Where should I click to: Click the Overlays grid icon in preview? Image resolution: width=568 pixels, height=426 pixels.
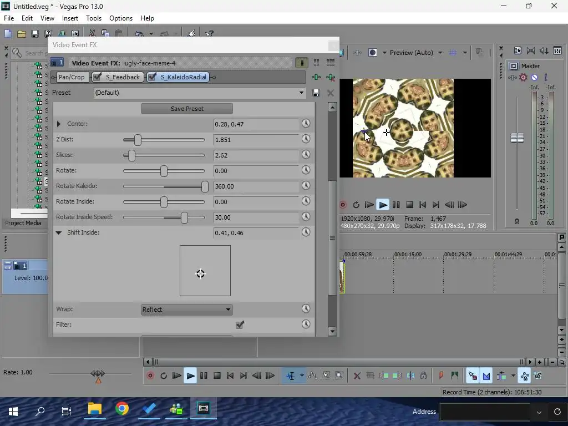(453, 53)
